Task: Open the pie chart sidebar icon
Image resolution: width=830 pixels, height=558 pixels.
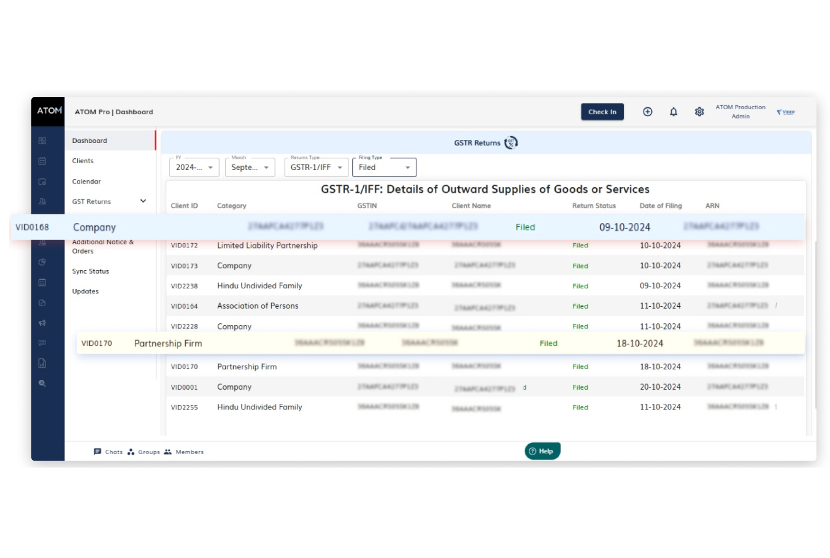Action: coord(42,262)
